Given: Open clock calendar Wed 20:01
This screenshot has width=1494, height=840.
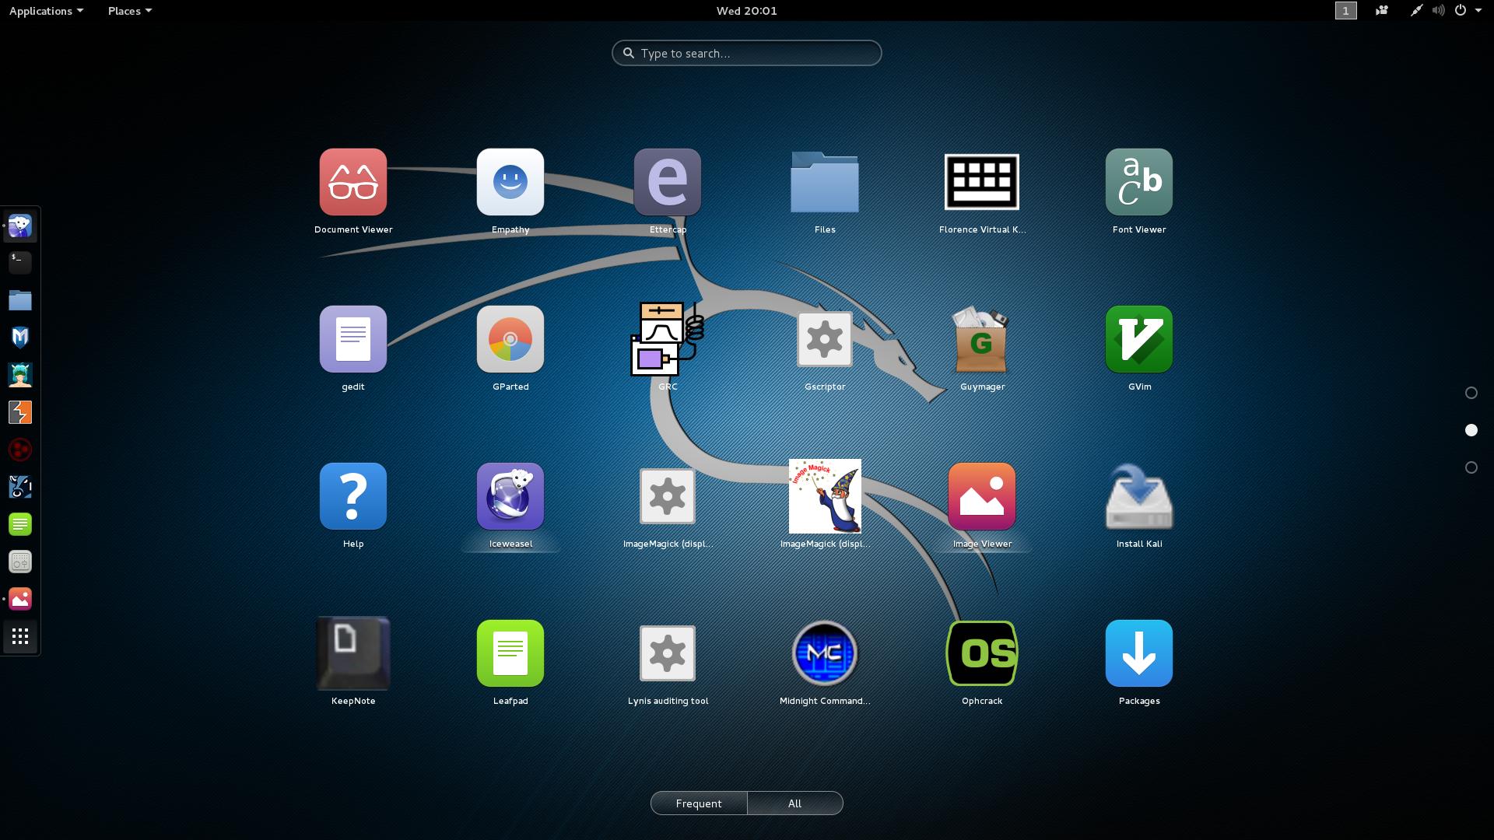Looking at the screenshot, I should (746, 11).
